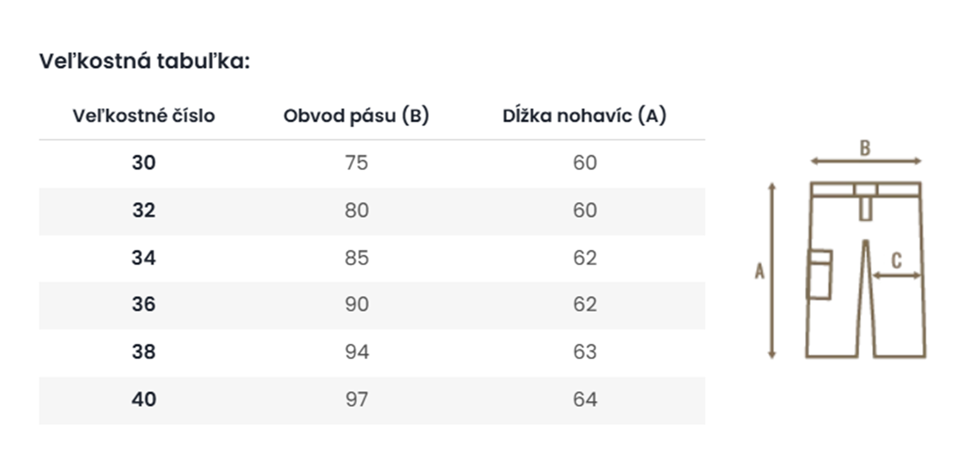Viewport: 964px width, 460px height.
Task: Click the B width arrow on diagram
Action: (x=866, y=161)
